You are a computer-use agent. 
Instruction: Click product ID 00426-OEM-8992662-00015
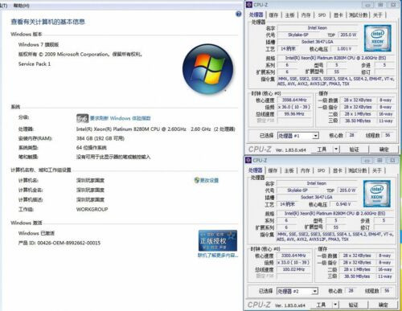tap(59, 243)
